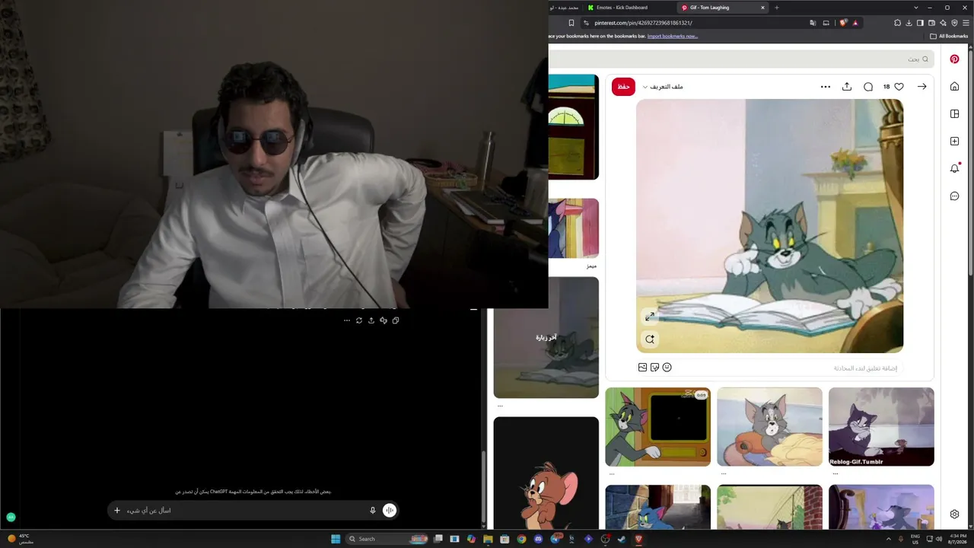
Task: Attach a file with ChatGPT plus button
Action: tap(117, 511)
